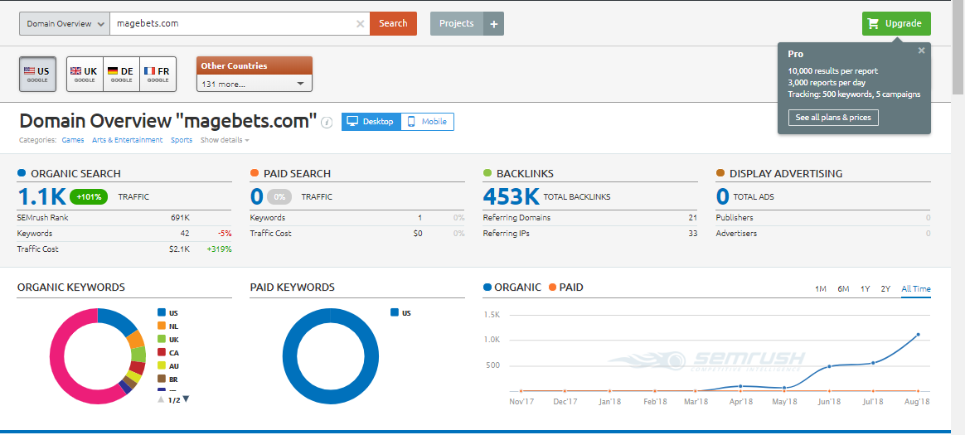Click the orange Search button
Viewport: 965px width, 435px height.
click(x=393, y=24)
